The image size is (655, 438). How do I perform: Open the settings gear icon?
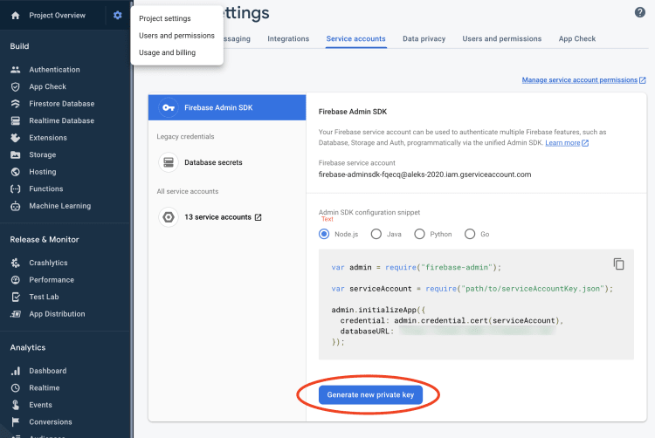pos(117,16)
